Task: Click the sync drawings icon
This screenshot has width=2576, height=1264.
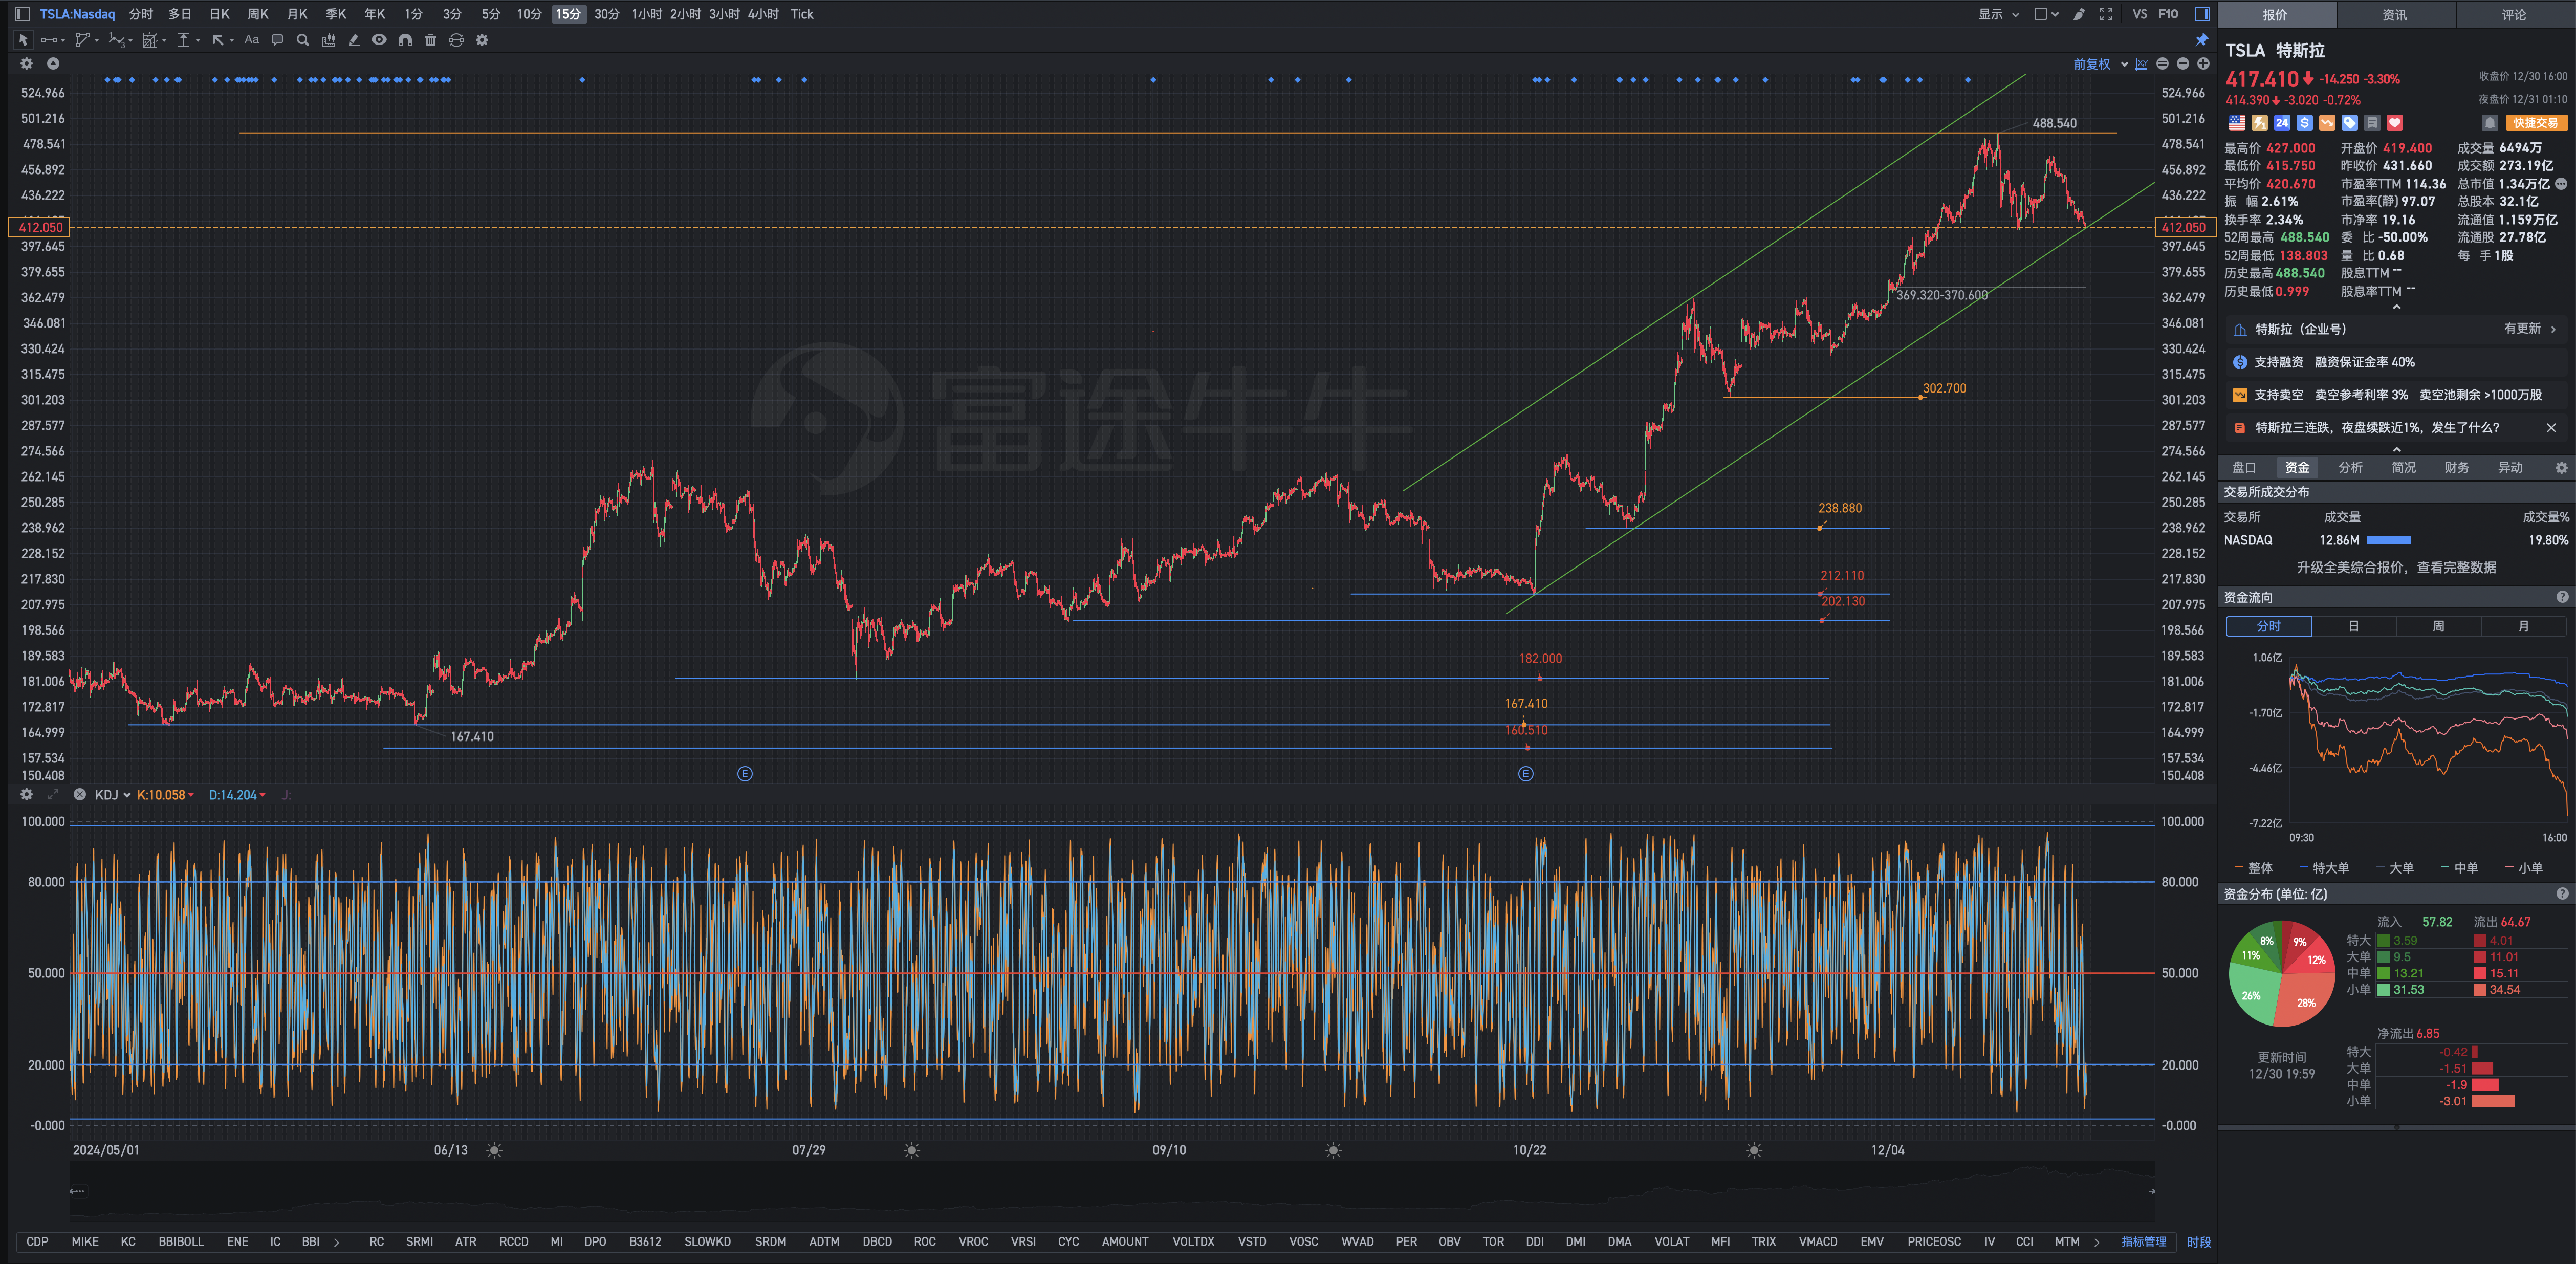Action: [x=456, y=40]
